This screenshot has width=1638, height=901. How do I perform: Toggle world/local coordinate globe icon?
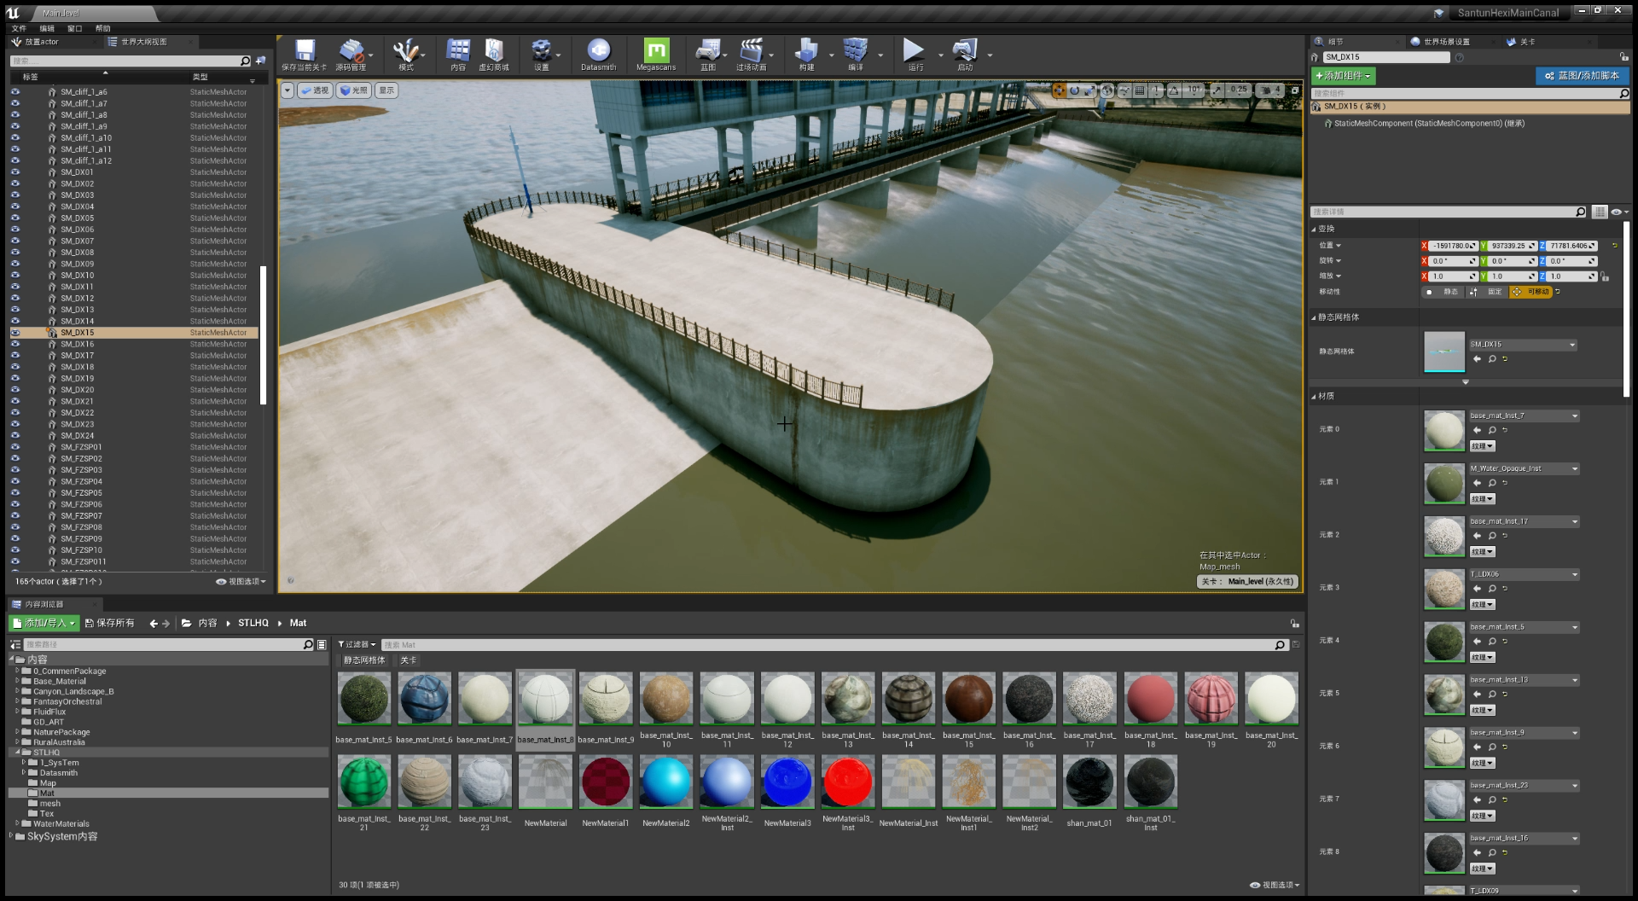pos(1107,90)
